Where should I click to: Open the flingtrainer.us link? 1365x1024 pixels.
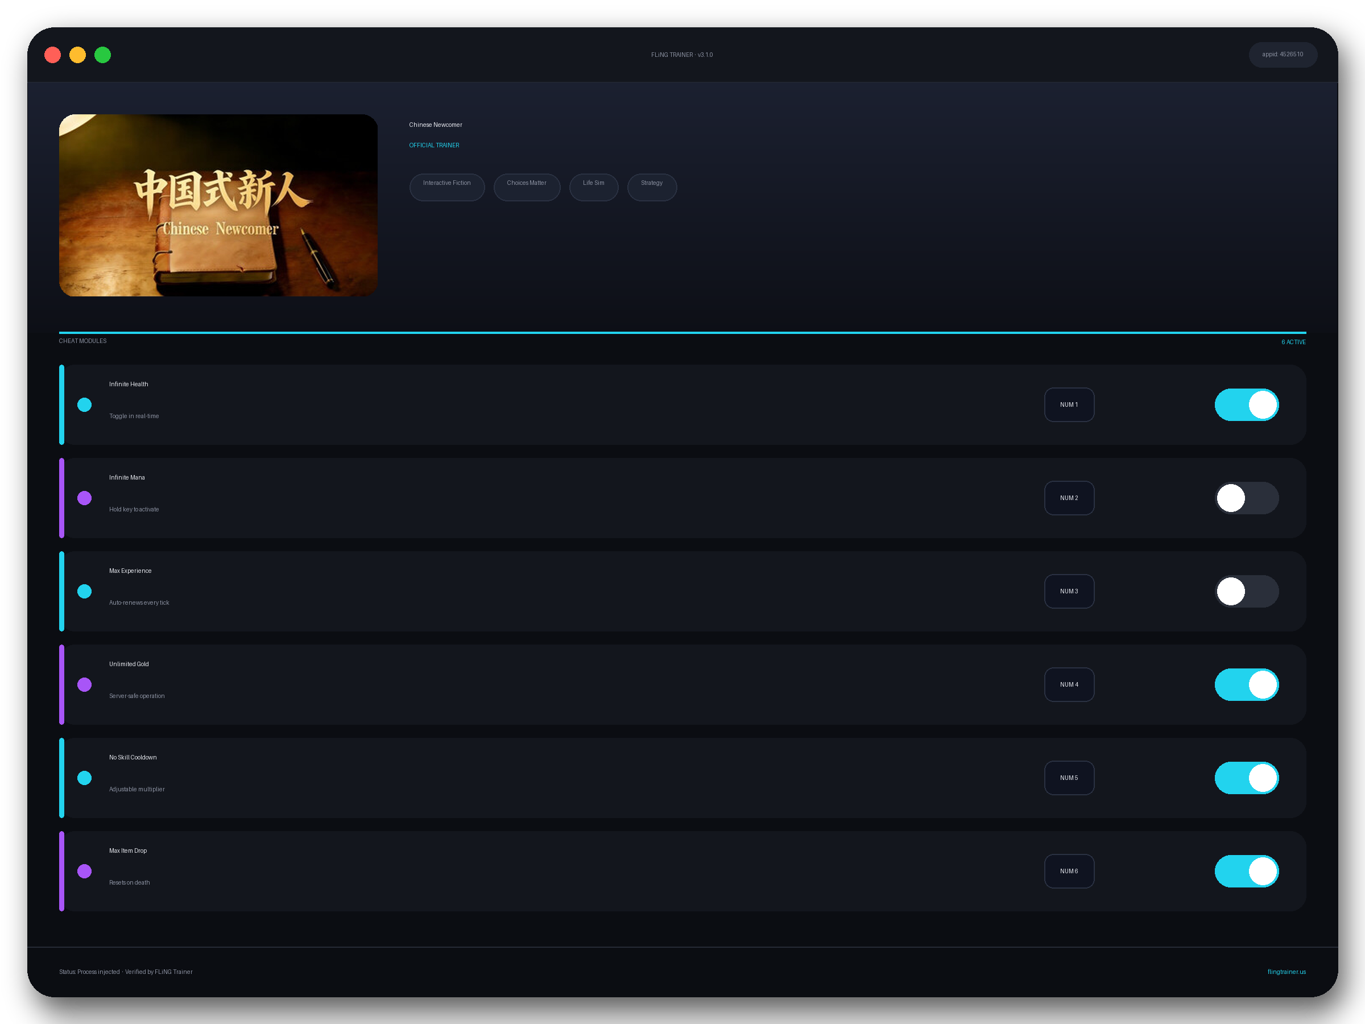[1286, 971]
